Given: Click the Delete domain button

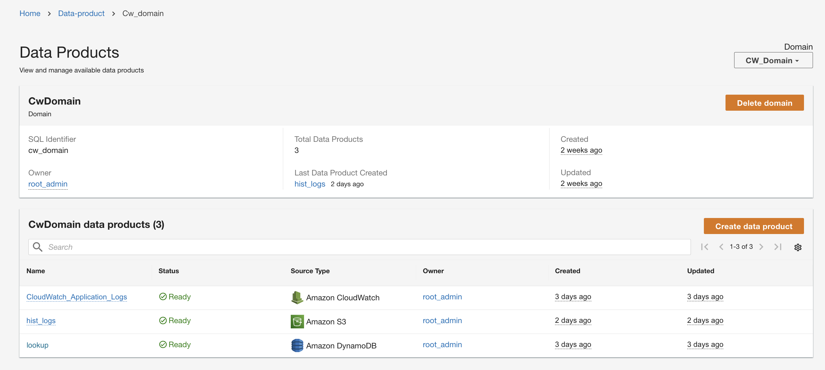Looking at the screenshot, I should tap(764, 103).
